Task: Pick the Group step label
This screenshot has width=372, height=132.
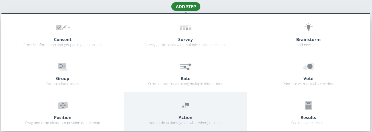Action: tap(63, 78)
